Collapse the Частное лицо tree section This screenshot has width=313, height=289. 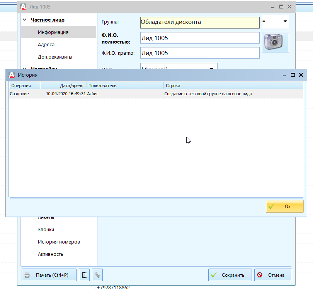pyautogui.click(x=25, y=20)
